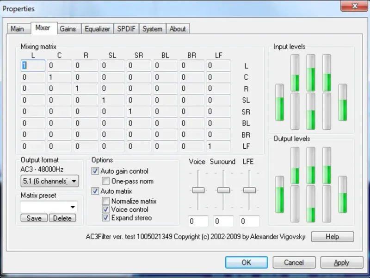Click matrix cell row C, column C
Viewport: 370px width, 278px height.
60,77
